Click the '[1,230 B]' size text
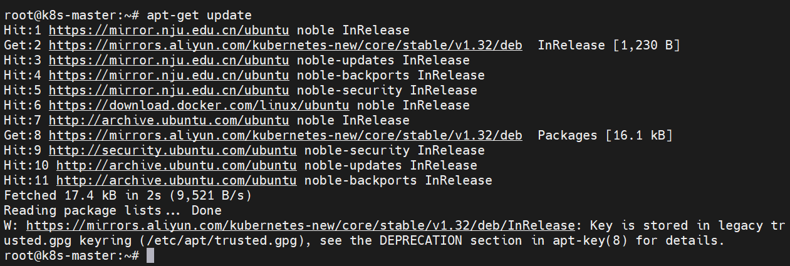This screenshot has height=266, width=790. (x=647, y=45)
